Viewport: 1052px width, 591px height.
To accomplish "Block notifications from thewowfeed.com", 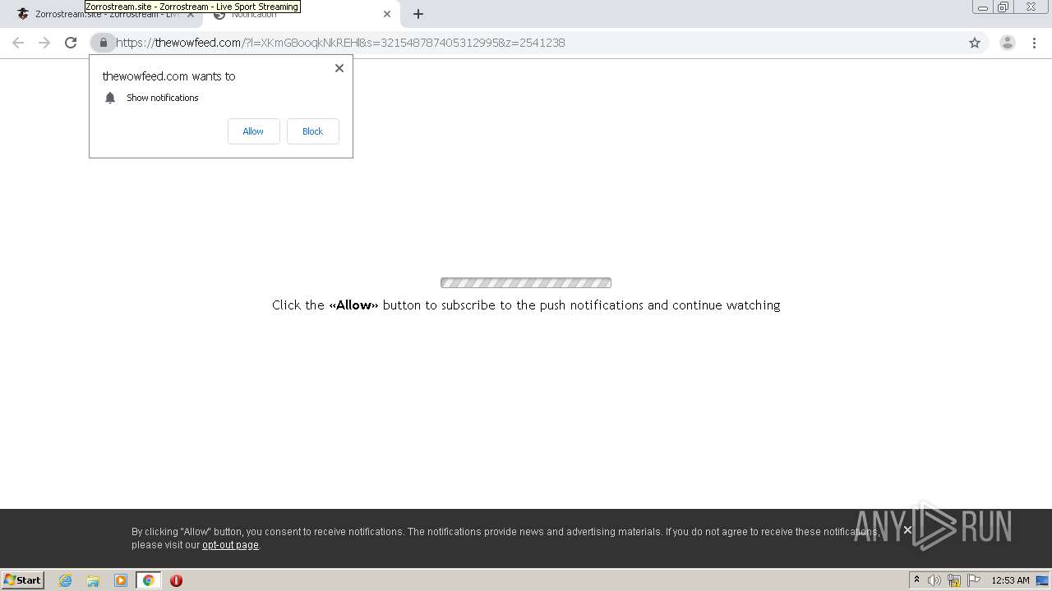I will click(312, 131).
